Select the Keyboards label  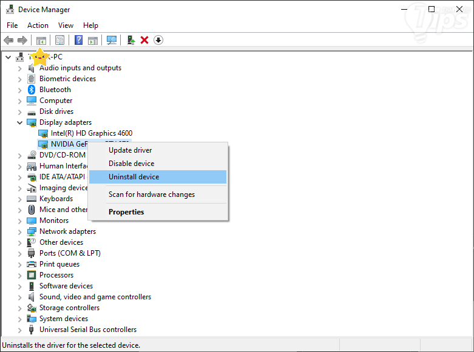[x=56, y=199]
